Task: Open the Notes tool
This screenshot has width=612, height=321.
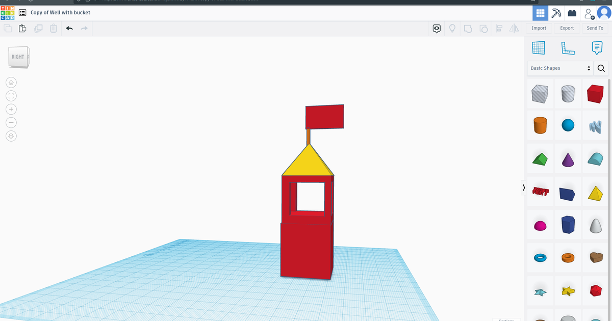Action: (597, 47)
